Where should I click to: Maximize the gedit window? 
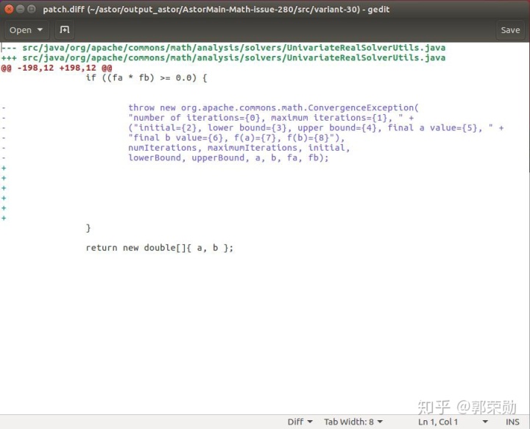point(32,9)
